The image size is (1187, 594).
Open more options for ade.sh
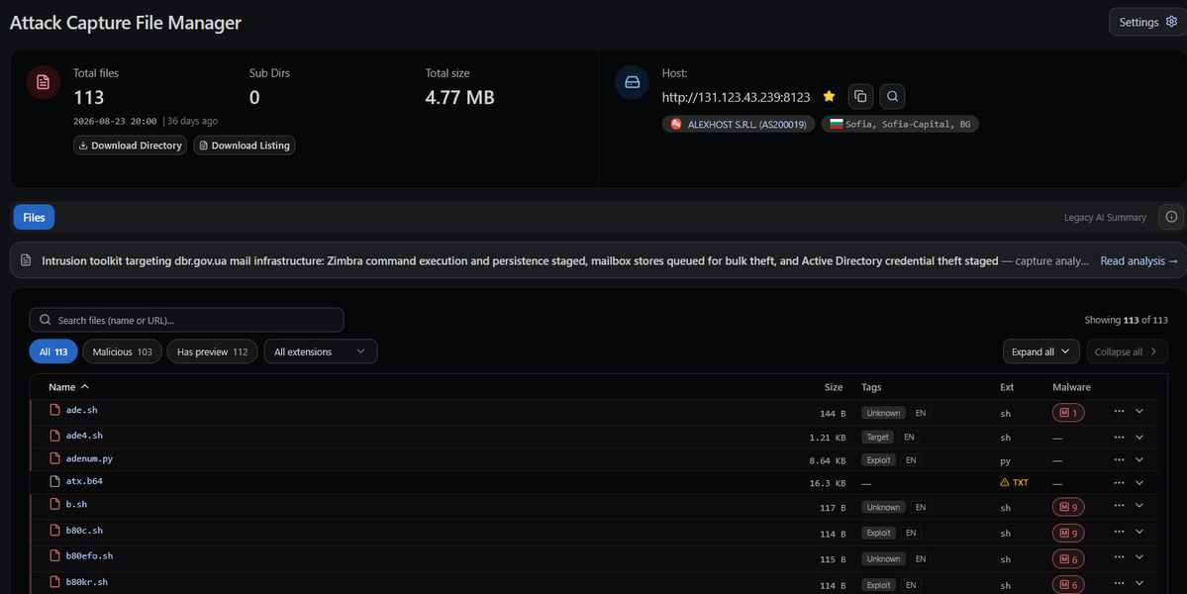click(1119, 411)
